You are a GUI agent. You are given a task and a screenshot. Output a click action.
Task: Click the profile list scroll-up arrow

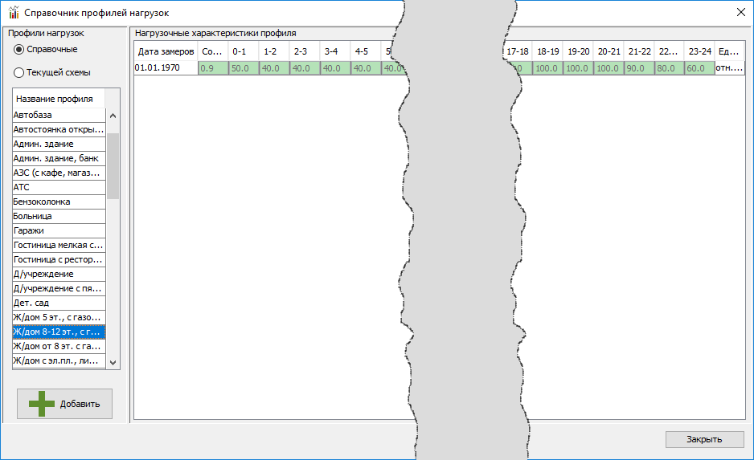113,116
